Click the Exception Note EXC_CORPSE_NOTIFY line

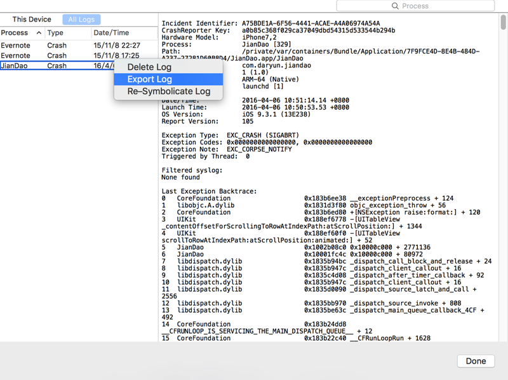click(227, 149)
